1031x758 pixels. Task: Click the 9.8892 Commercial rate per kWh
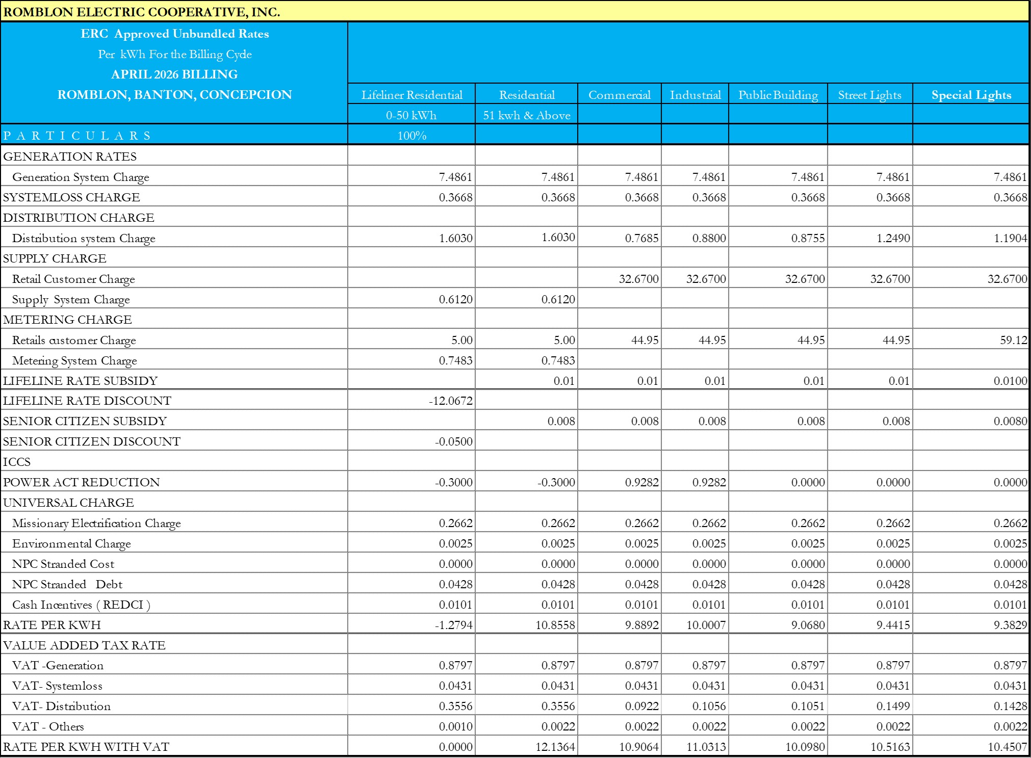point(642,625)
